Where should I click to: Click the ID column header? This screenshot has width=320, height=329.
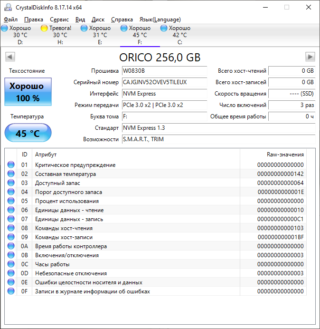pyautogui.click(x=24, y=155)
